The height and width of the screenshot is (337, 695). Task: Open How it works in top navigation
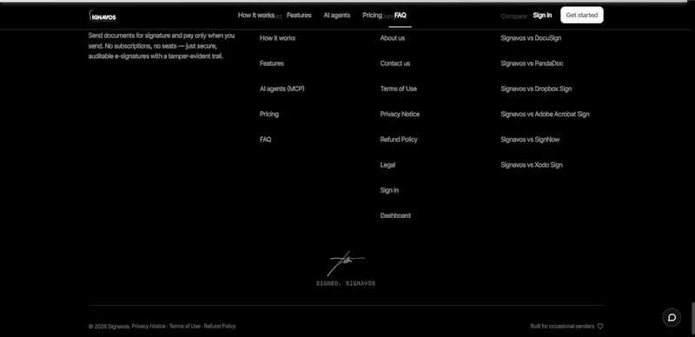(256, 15)
